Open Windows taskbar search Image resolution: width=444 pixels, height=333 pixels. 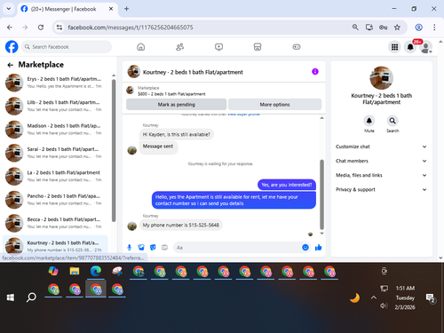(31, 297)
